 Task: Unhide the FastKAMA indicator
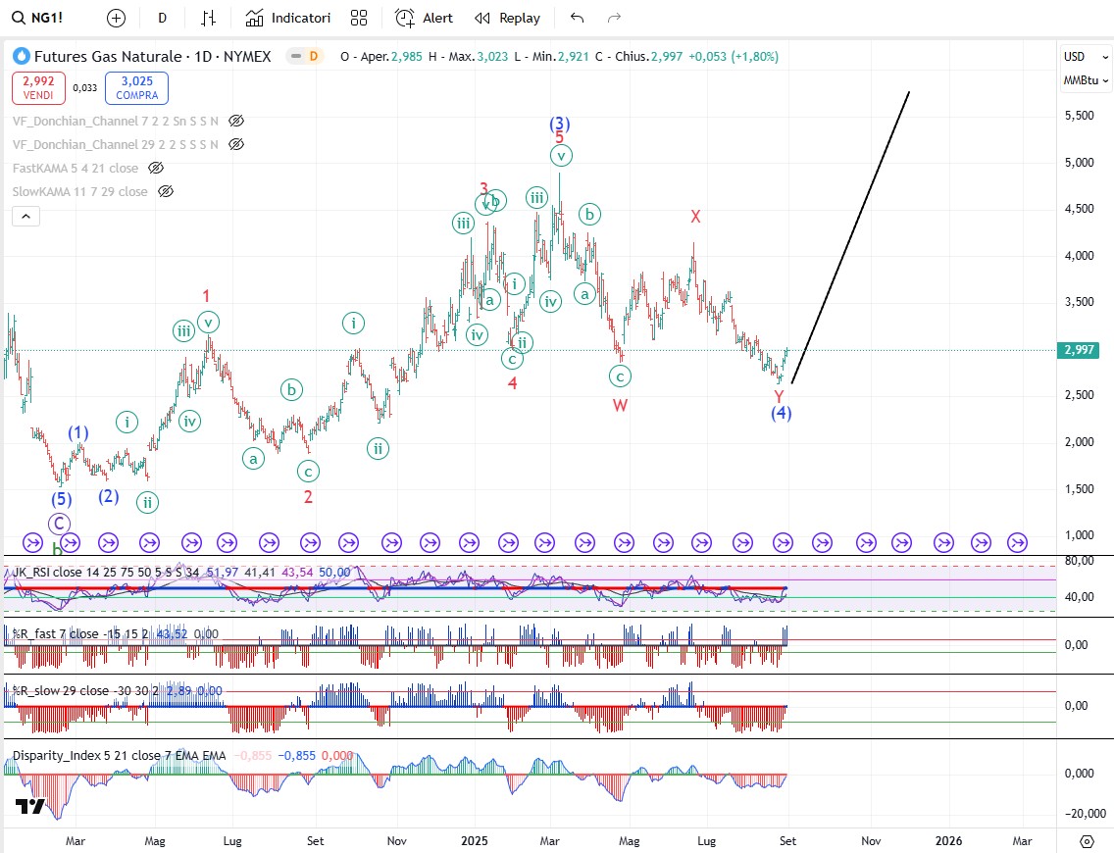point(156,168)
